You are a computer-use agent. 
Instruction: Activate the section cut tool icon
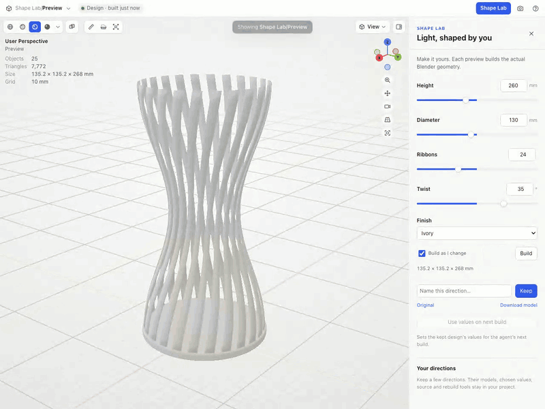pos(104,27)
